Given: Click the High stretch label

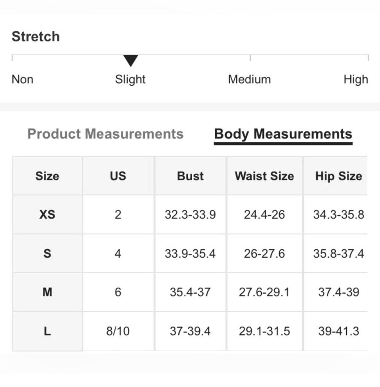Looking at the screenshot, I should click(356, 80).
